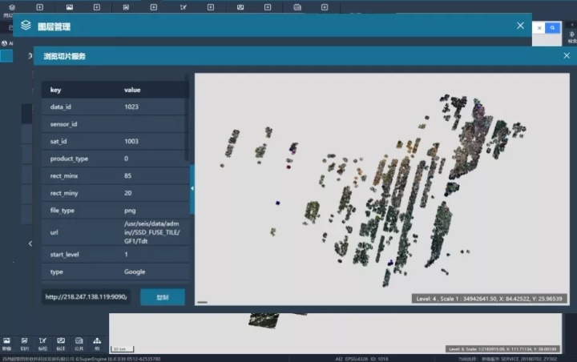Click the table's vertical scrollbar
The width and height of the screenshot is (577, 362).
(187, 118)
